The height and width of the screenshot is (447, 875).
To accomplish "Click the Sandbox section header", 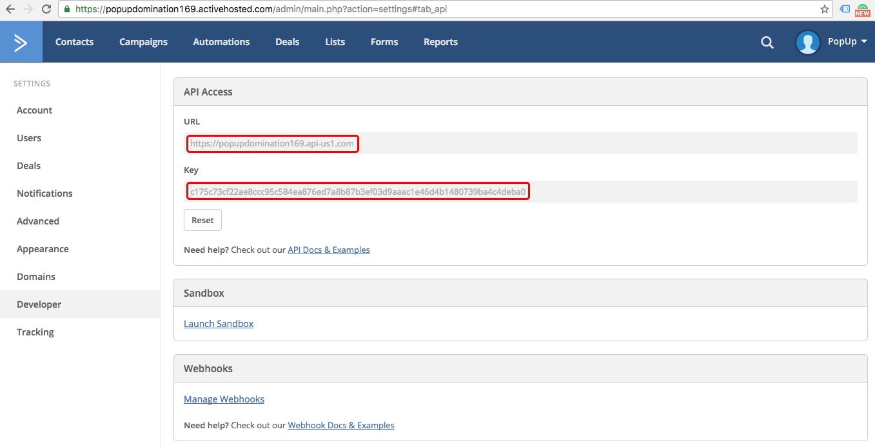I will 520,293.
